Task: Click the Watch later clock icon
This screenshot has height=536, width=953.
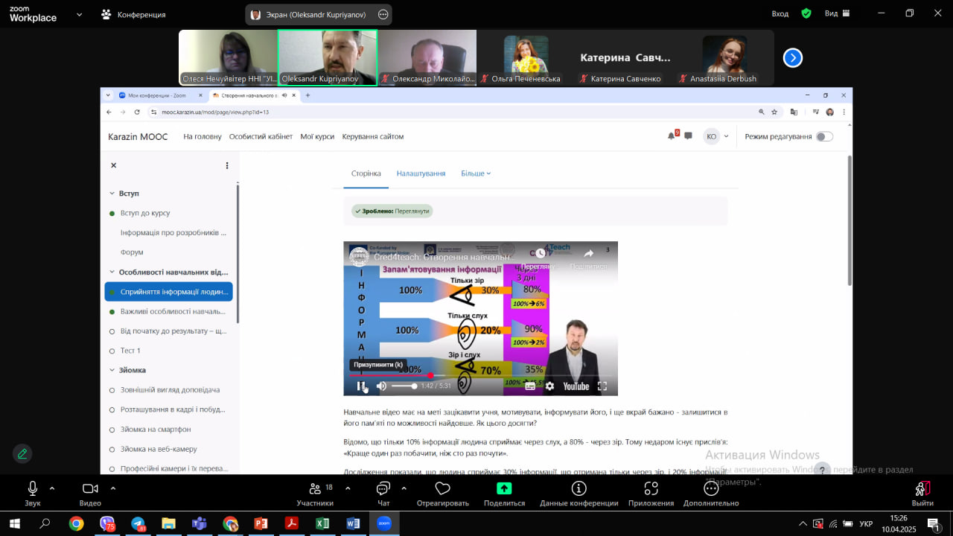Action: [541, 253]
